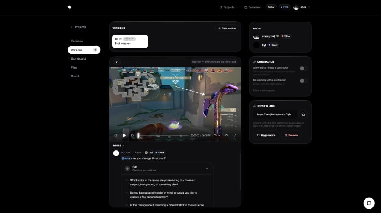Viewport: 381px width, 213px height.
Task: Step back one frame in video
Action: pos(116,136)
